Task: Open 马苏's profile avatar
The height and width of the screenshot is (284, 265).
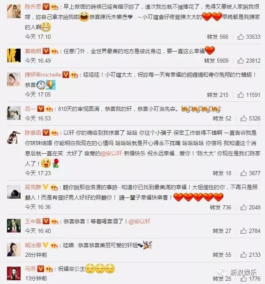Action: point(14,274)
